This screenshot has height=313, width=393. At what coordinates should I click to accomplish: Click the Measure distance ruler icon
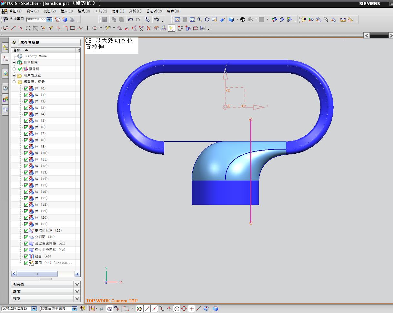pyautogui.click(x=343, y=20)
